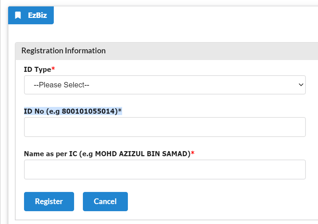Select the EzBiz tab label
The image size is (318, 224).
(37, 15)
